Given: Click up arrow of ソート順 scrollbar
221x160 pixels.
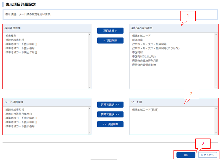Looking at the screenshot, I should pyautogui.click(x=216, y=109).
